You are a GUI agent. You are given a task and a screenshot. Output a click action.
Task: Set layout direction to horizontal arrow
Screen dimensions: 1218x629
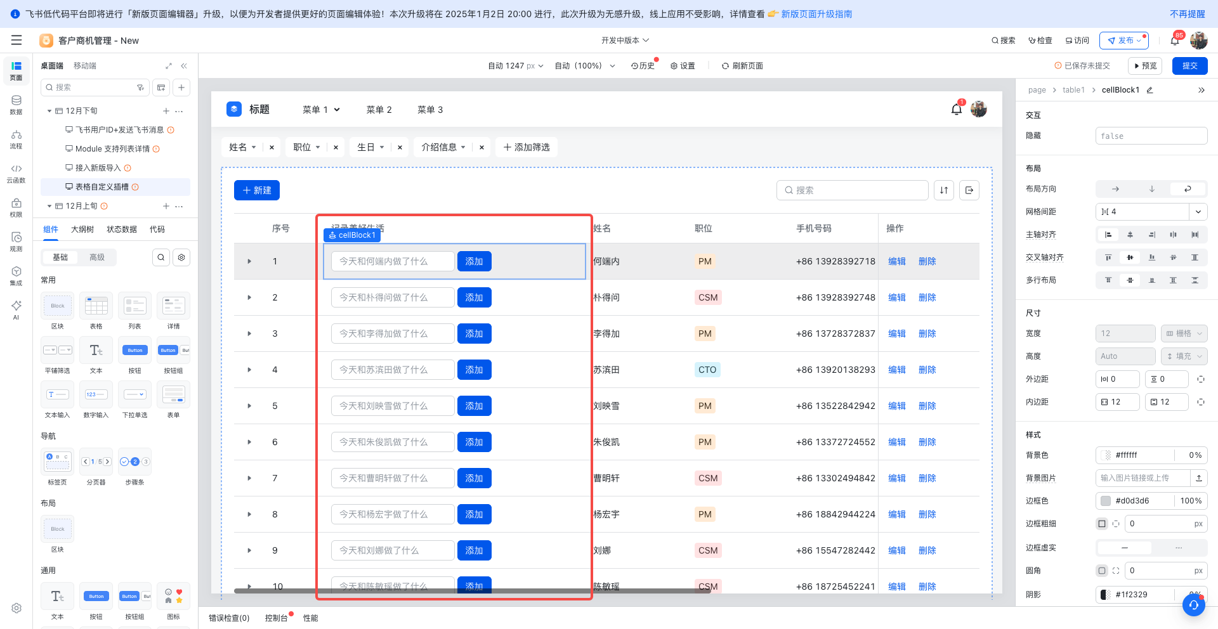point(1115,189)
